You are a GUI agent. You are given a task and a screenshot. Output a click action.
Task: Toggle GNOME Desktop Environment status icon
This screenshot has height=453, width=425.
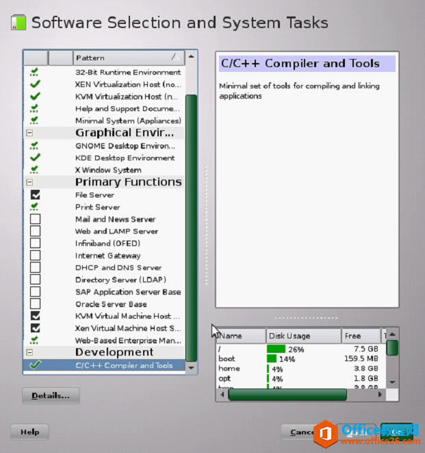pos(34,146)
